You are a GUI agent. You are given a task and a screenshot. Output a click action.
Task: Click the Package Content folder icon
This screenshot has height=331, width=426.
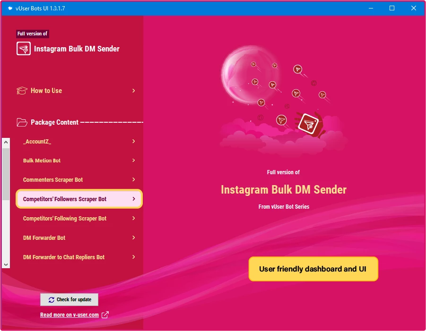coord(22,122)
